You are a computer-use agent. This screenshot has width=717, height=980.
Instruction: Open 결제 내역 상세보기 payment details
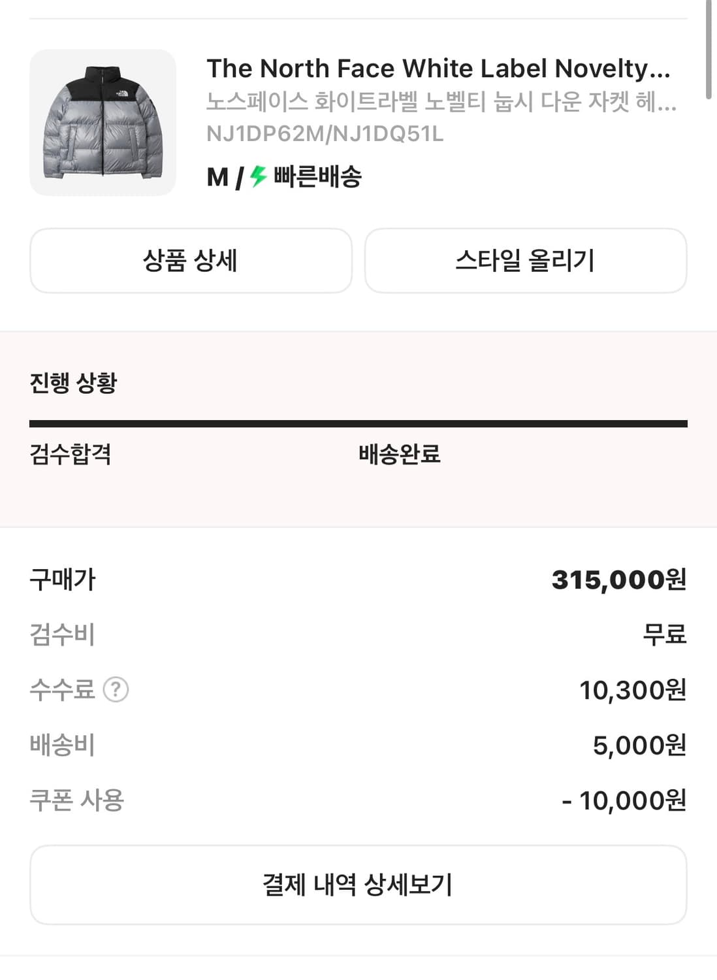click(358, 885)
